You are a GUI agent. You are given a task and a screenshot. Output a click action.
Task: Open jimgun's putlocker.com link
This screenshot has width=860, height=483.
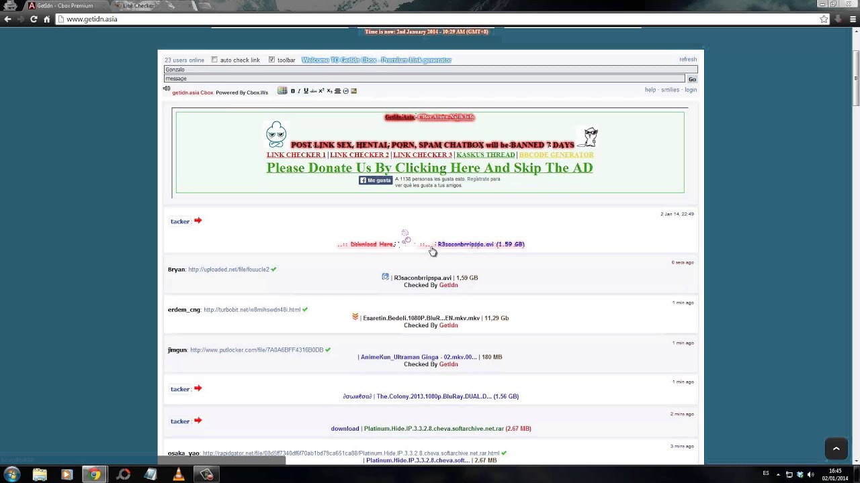click(x=257, y=350)
